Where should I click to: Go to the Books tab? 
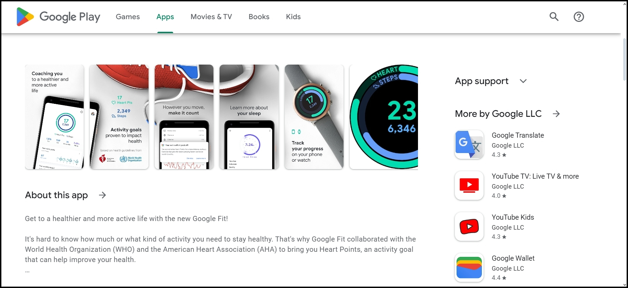[x=259, y=17]
